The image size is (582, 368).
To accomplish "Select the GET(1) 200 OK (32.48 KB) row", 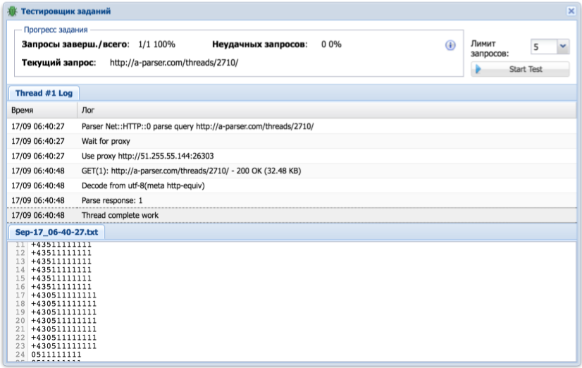I will click(x=292, y=171).
